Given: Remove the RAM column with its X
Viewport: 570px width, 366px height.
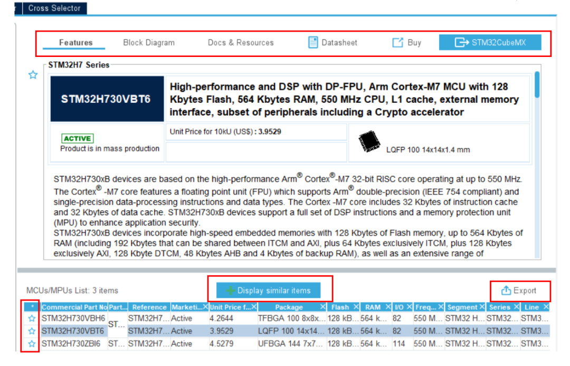Looking at the screenshot, I should click(388, 307).
